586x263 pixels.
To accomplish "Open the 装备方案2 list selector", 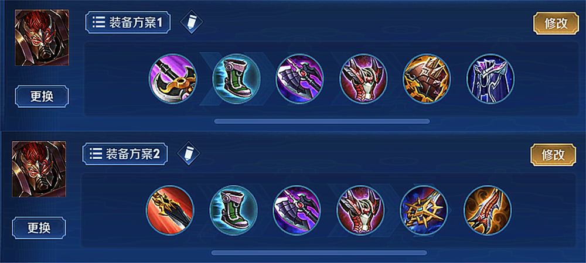I will coord(125,153).
